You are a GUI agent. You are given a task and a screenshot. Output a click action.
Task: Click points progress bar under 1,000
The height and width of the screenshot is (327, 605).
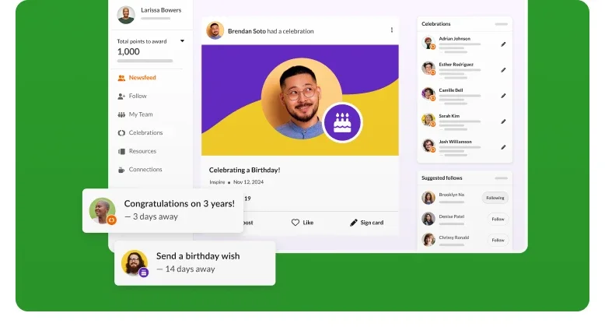click(145, 61)
